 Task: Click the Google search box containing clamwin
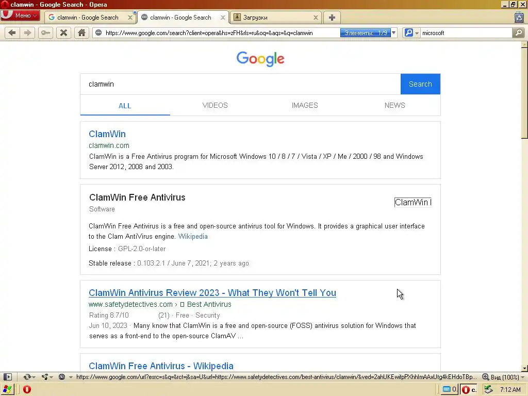(240, 84)
